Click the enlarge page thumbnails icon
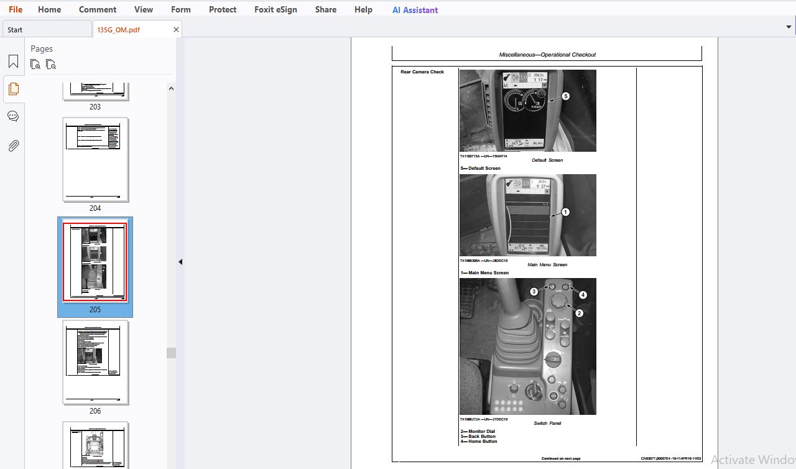The height and width of the screenshot is (469, 796). (x=35, y=64)
